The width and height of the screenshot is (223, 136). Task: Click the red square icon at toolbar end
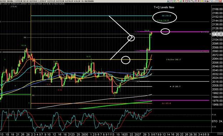pyautogui.click(x=220, y=1)
